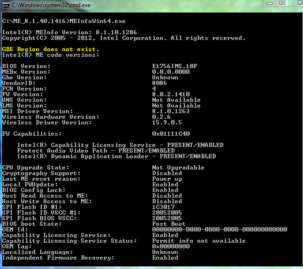The width and height of the screenshot is (303, 269).
Task: Click the yellow GBE Region warning
Action: coord(51,49)
